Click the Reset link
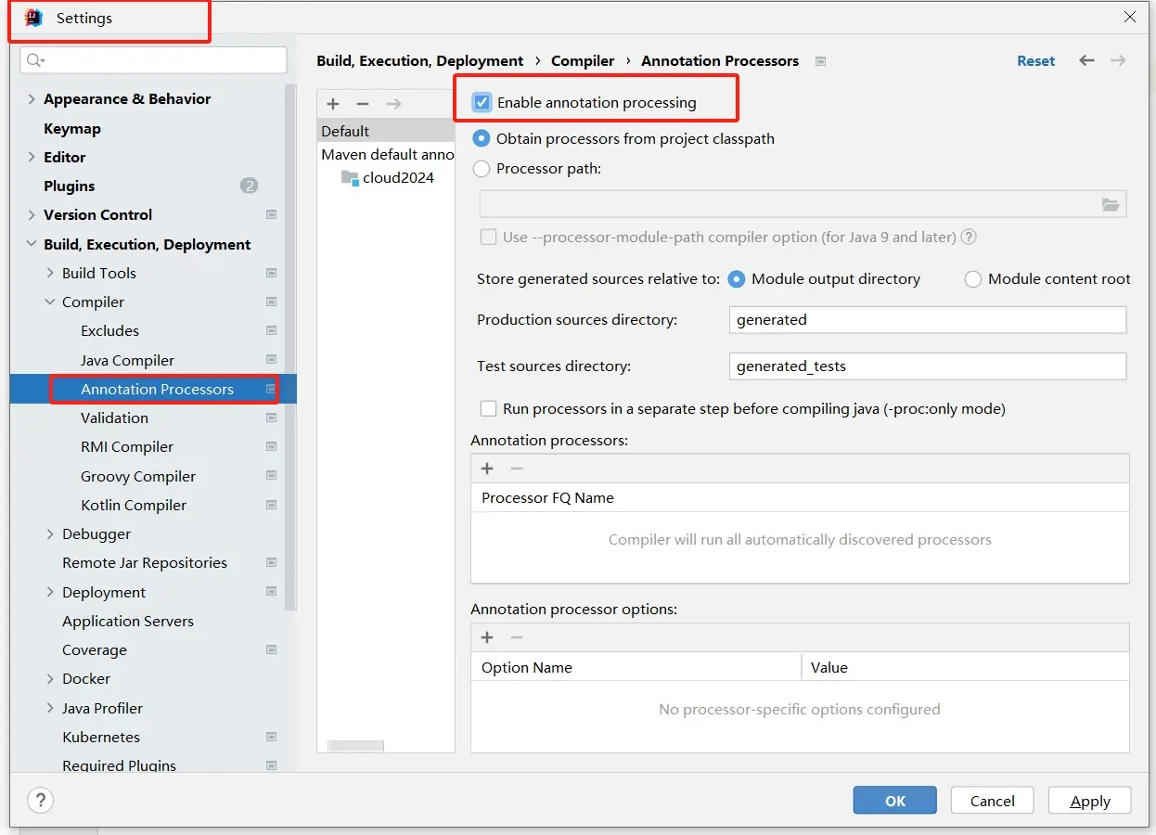The width and height of the screenshot is (1156, 835). point(1035,60)
